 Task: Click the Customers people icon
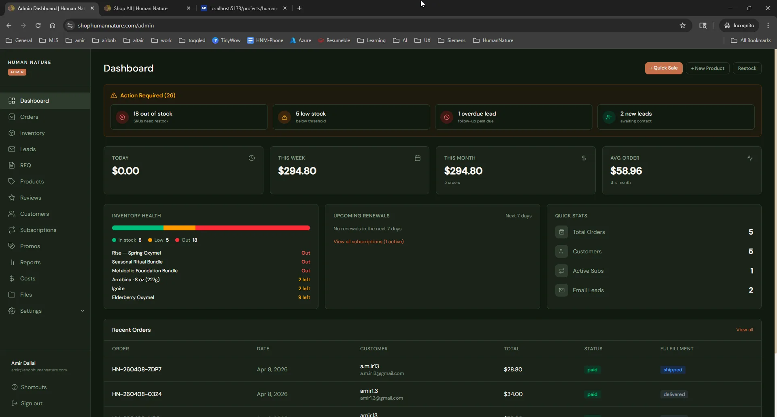[x=12, y=214]
